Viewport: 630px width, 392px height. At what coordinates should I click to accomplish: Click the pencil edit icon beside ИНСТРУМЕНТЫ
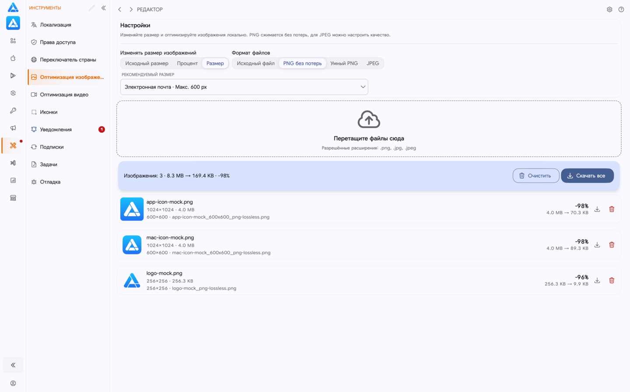click(x=92, y=8)
